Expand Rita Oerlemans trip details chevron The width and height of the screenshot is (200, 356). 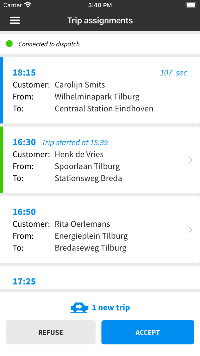point(191,230)
